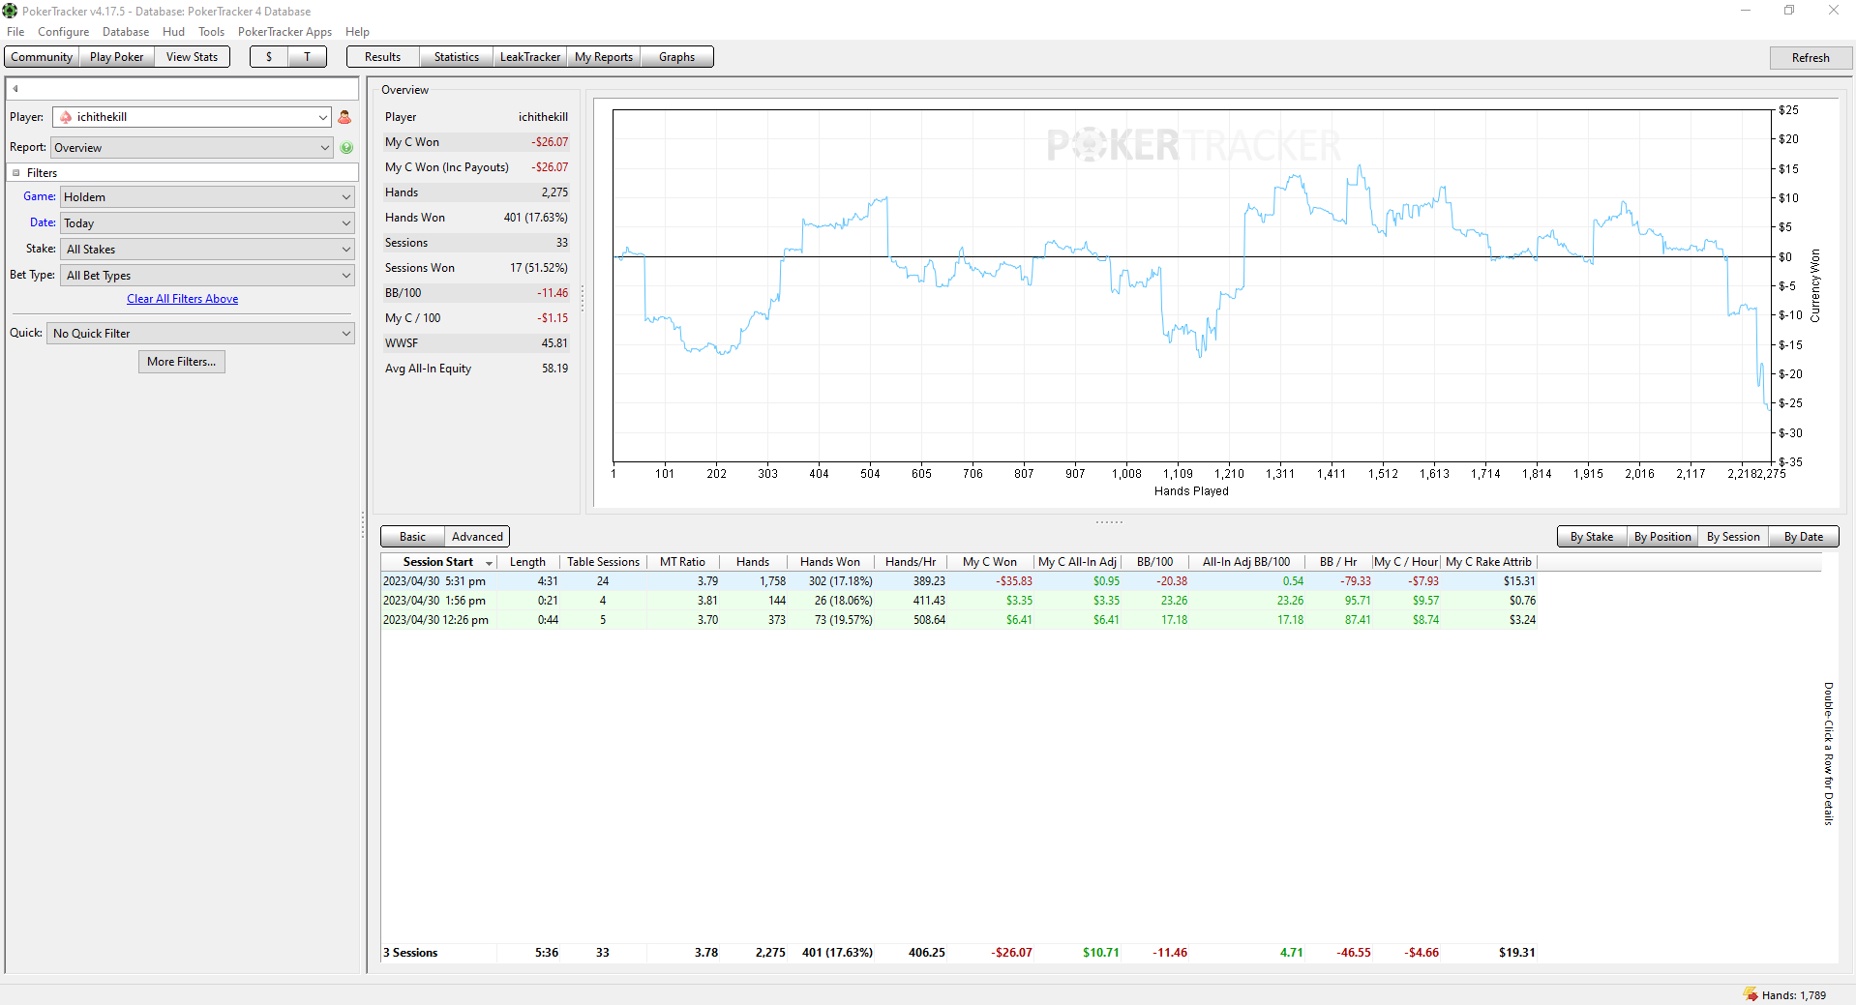This screenshot has height=1005, width=1856.
Task: Click the green report help icon
Action: pyautogui.click(x=346, y=148)
